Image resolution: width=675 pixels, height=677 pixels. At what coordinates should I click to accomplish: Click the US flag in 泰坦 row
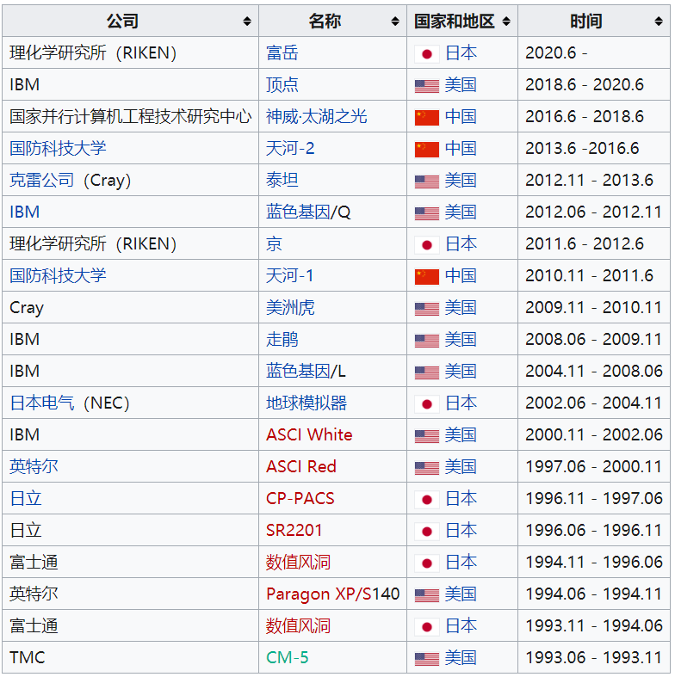[426, 182]
